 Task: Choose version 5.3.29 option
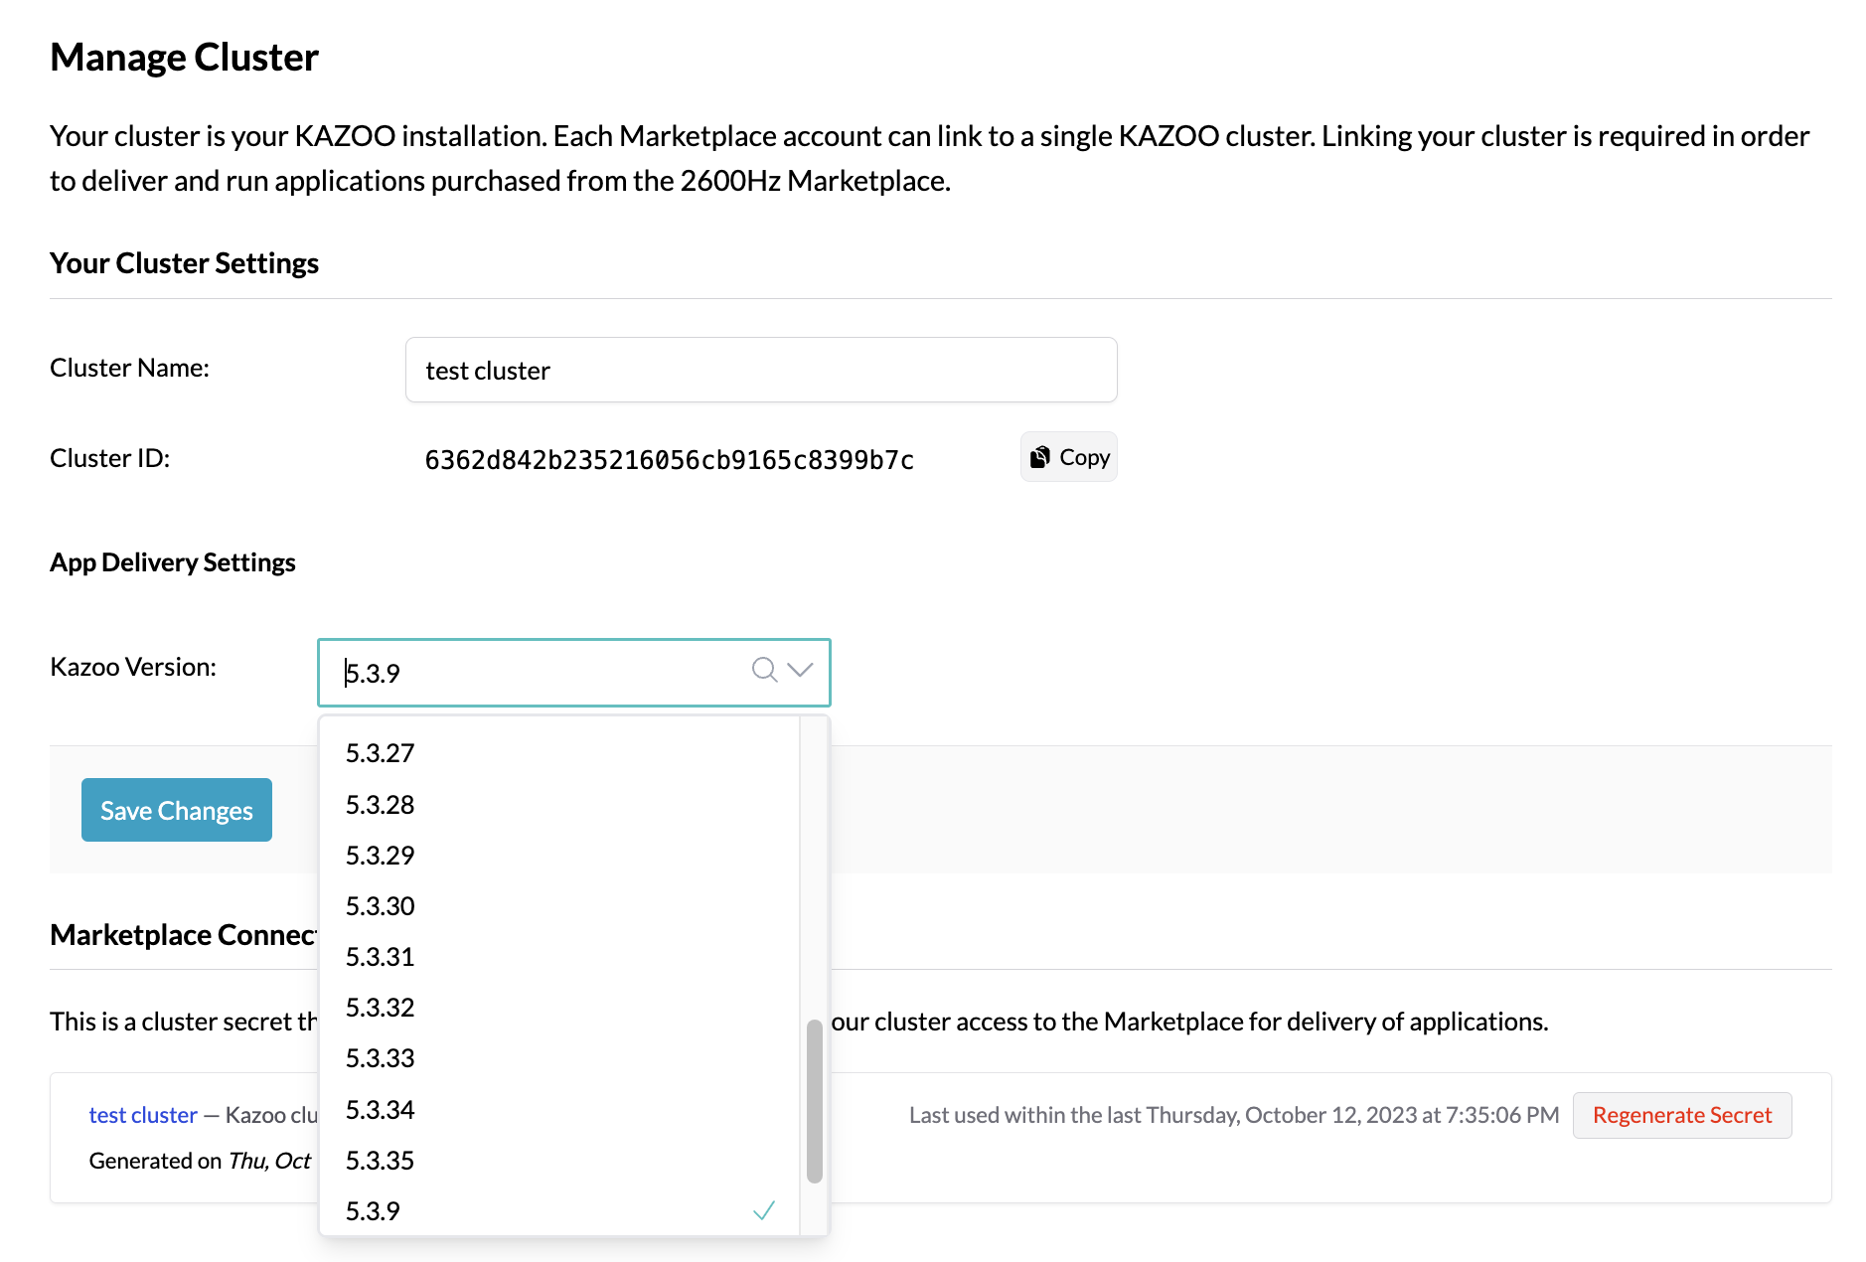559,856
